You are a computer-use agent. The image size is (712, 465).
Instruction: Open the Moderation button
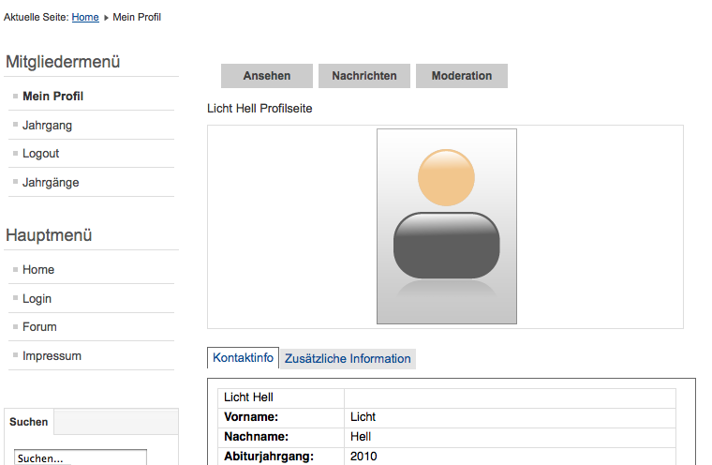tap(462, 76)
